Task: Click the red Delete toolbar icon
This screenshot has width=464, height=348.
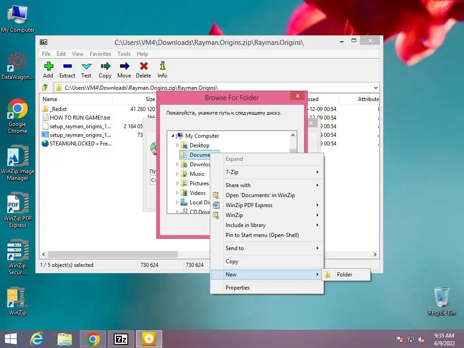Action: (144, 70)
